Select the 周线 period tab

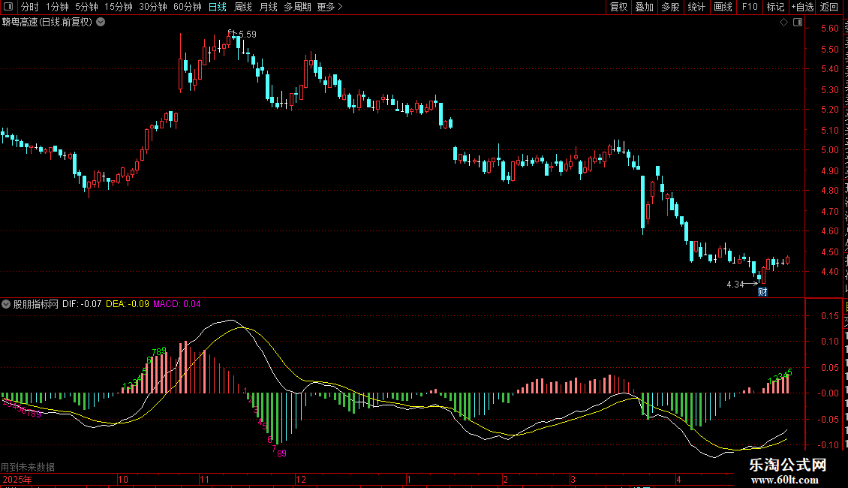click(x=243, y=7)
